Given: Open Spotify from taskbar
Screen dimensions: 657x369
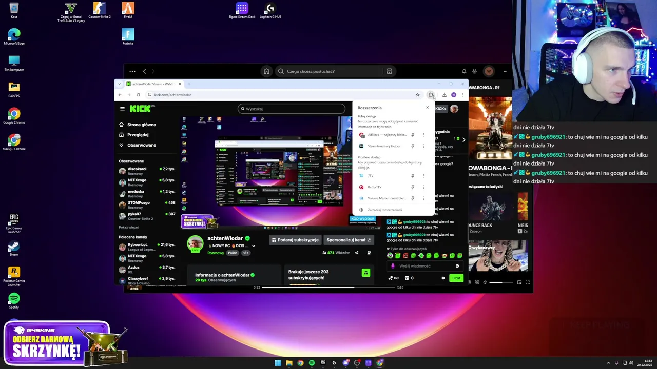Looking at the screenshot, I should (x=312, y=363).
